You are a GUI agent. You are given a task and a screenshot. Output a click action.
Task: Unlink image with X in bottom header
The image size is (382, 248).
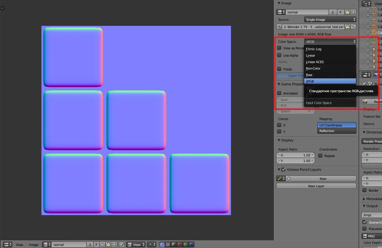tap(114, 244)
